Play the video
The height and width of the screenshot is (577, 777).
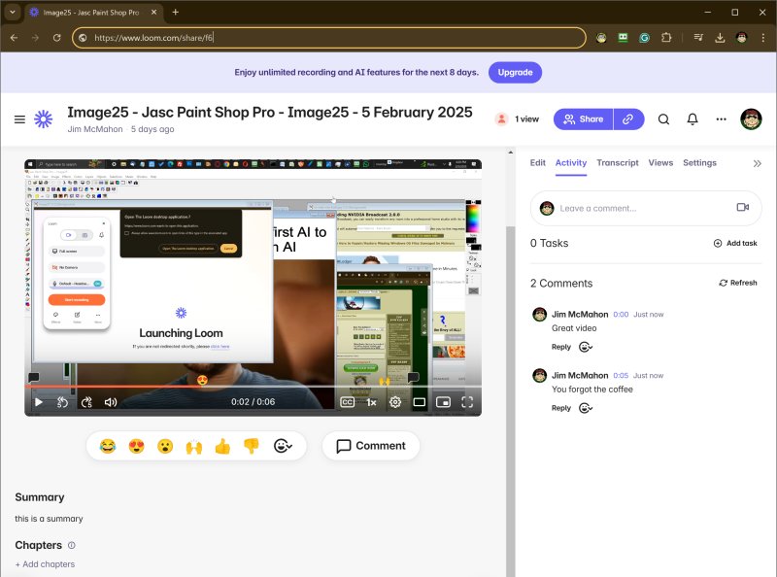click(39, 402)
